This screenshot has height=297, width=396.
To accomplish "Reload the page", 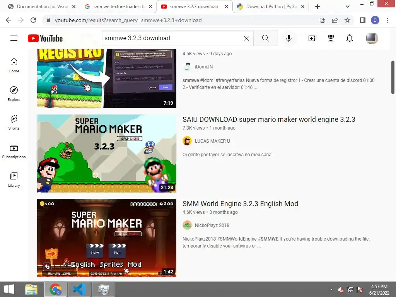I will [33, 20].
